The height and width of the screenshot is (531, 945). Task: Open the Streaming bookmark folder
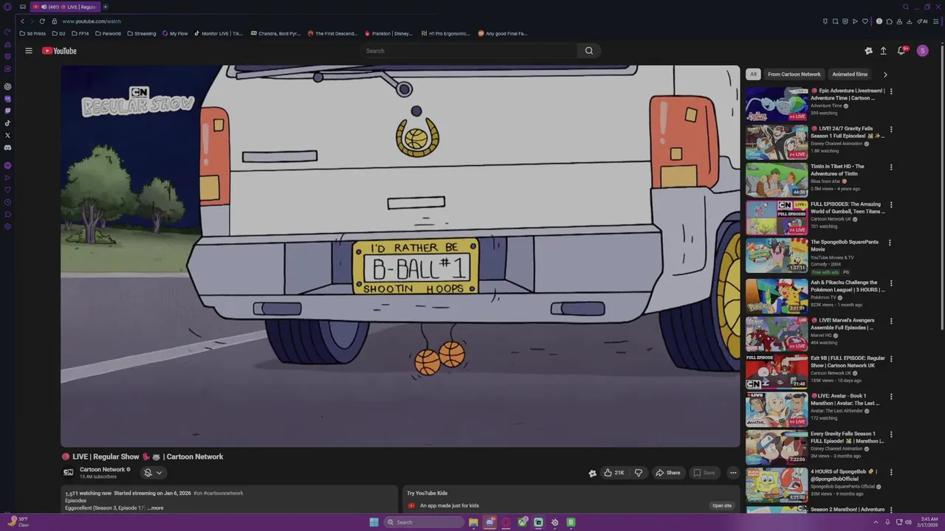[x=141, y=33]
